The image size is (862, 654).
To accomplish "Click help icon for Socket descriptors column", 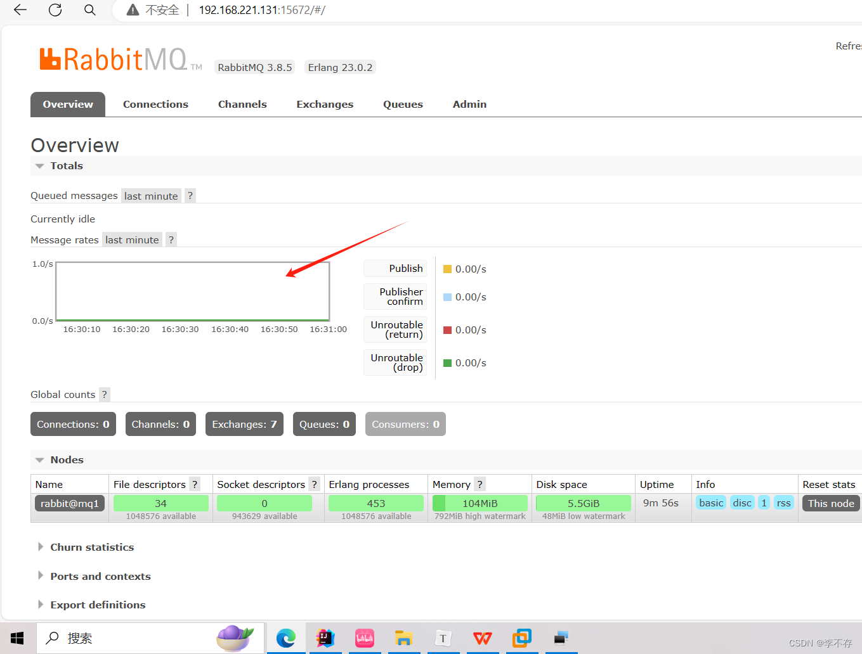I will pyautogui.click(x=314, y=484).
